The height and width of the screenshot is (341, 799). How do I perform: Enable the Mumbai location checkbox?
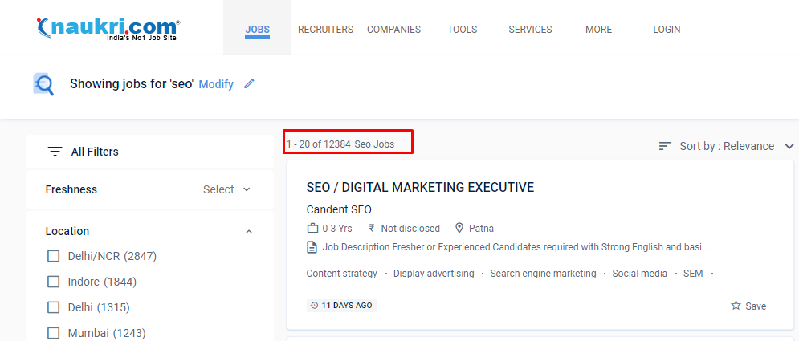click(54, 333)
